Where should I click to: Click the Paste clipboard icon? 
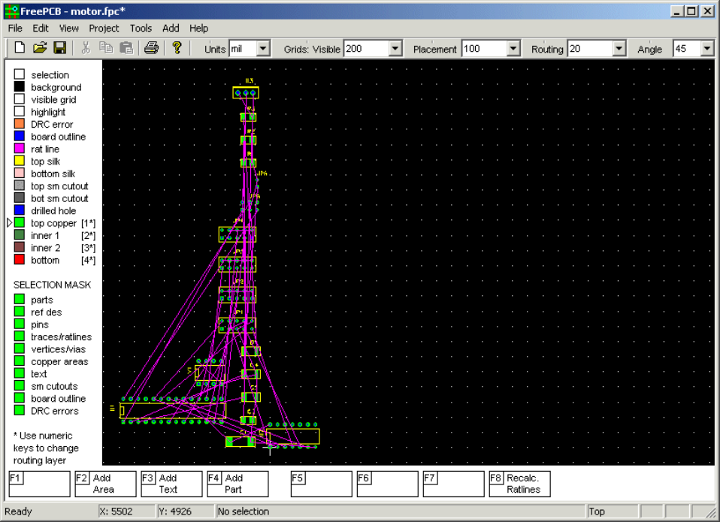coord(126,48)
